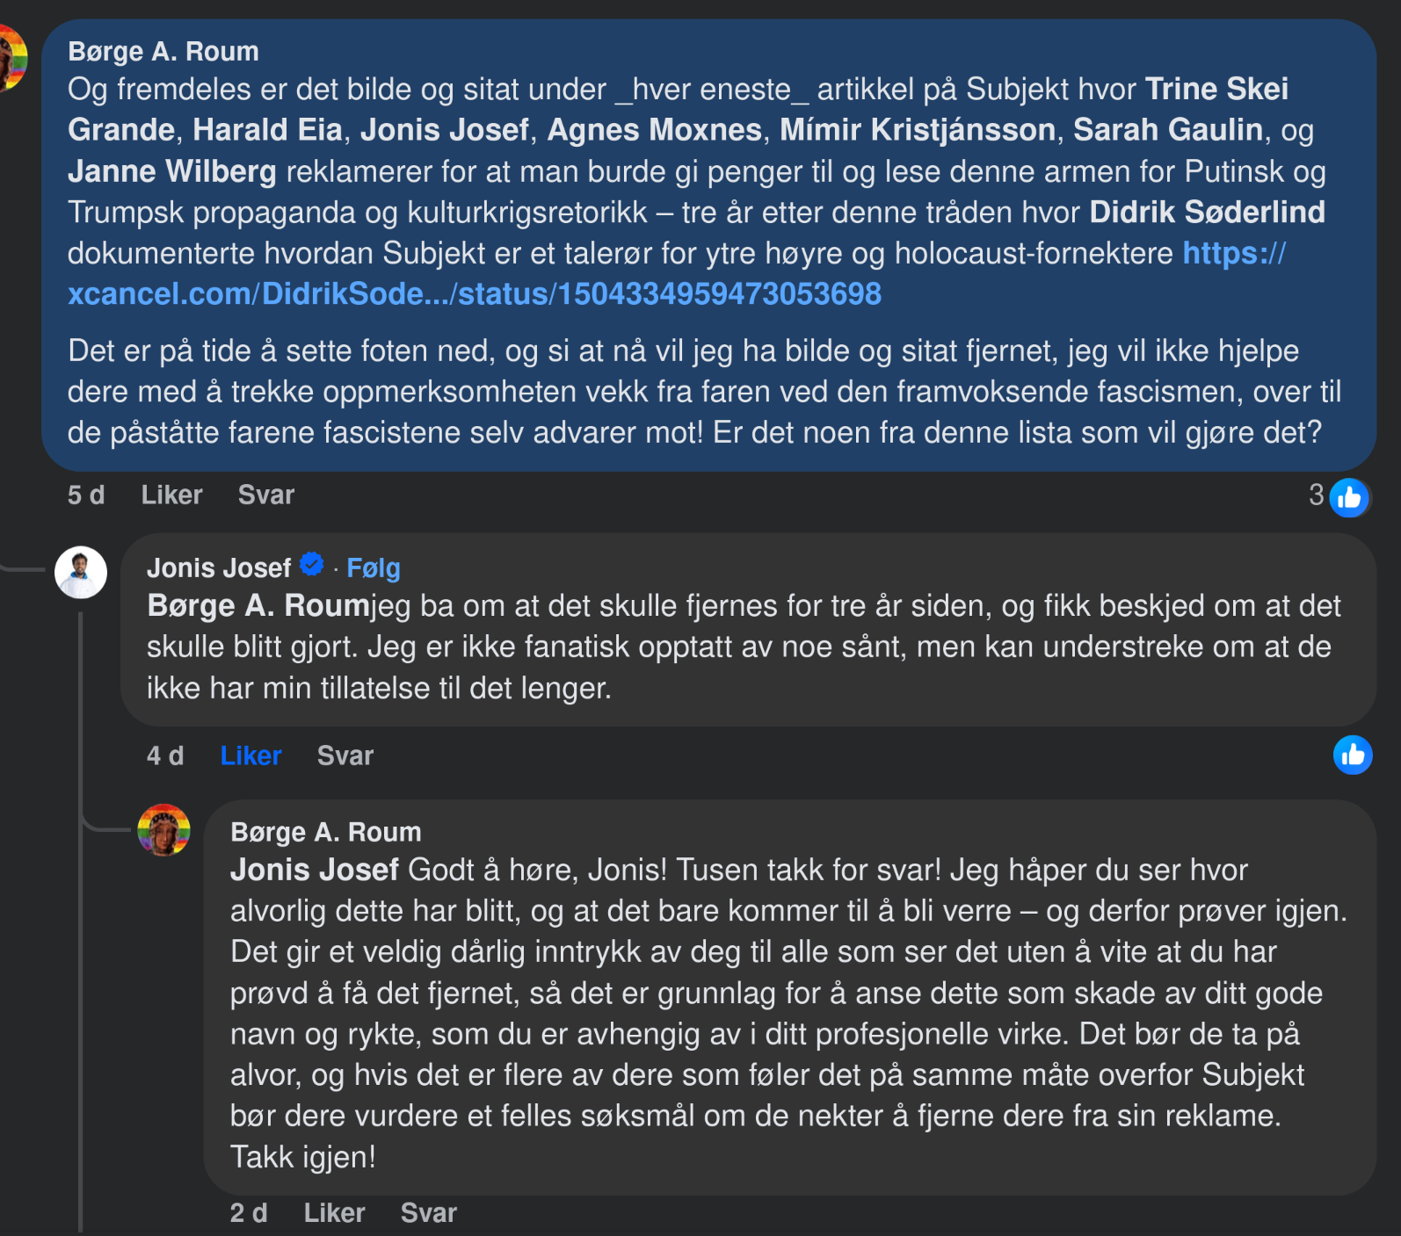Toggle Liker on the 5 d comment

171,495
